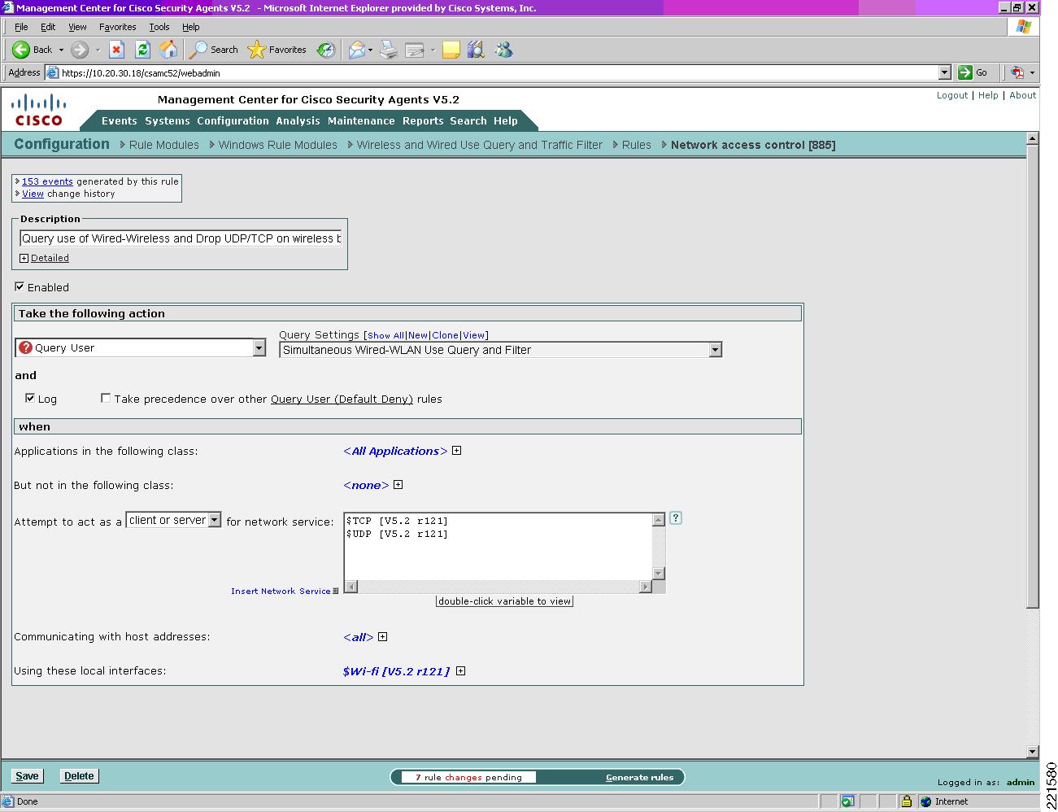
Task: Expand the none excluded class selector
Action: tap(398, 485)
